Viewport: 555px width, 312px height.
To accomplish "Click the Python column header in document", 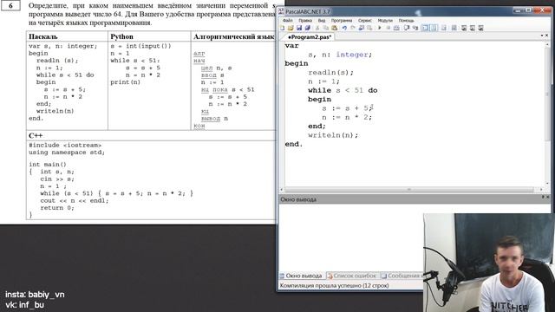I will pos(121,36).
